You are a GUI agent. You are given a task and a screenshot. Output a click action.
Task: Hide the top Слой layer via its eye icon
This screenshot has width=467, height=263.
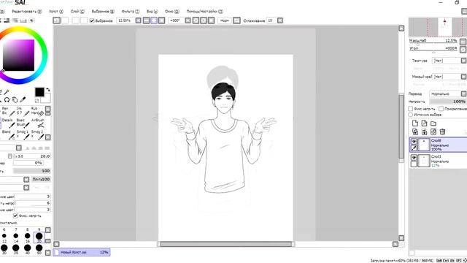coord(414,141)
